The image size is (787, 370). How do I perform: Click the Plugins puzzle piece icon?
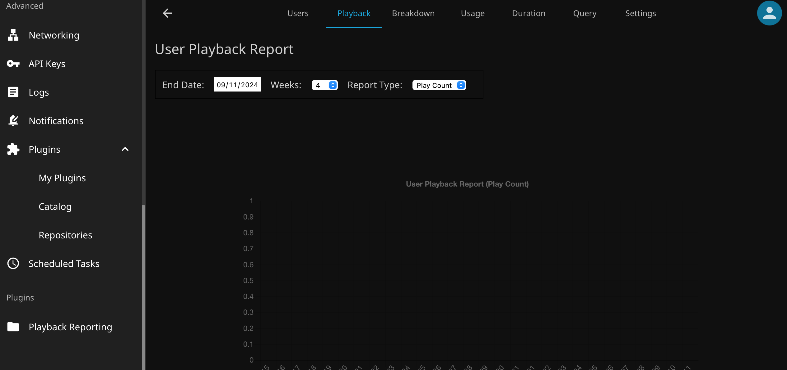pos(13,149)
